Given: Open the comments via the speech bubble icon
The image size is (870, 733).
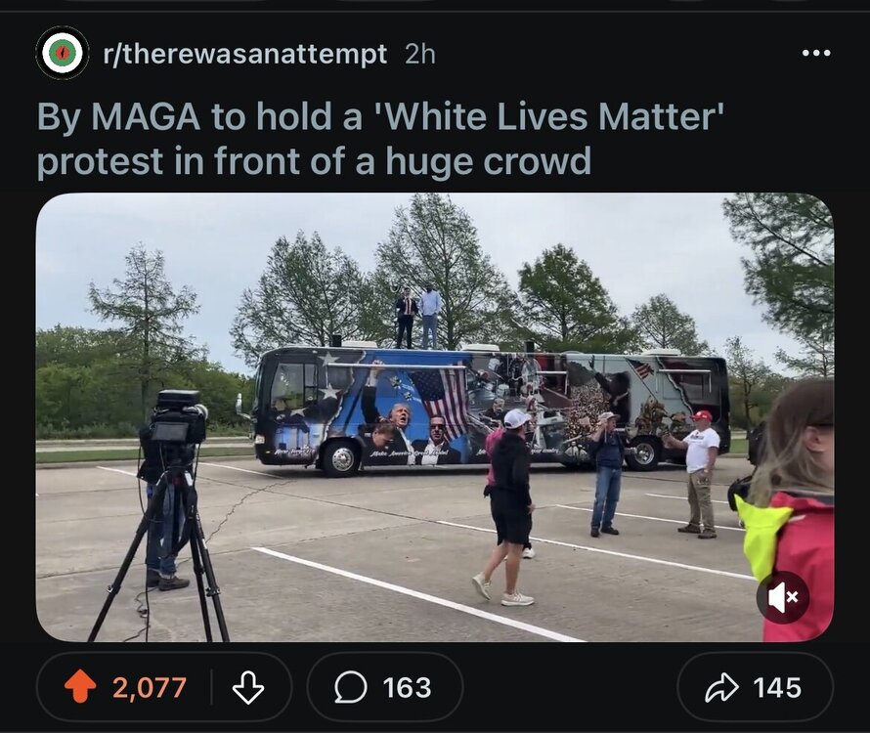Looking at the screenshot, I should pyautogui.click(x=351, y=687).
